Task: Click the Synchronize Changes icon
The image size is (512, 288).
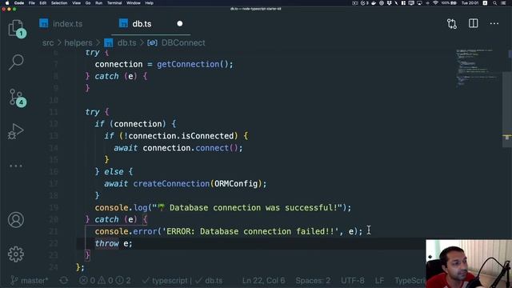Action: tap(64, 281)
